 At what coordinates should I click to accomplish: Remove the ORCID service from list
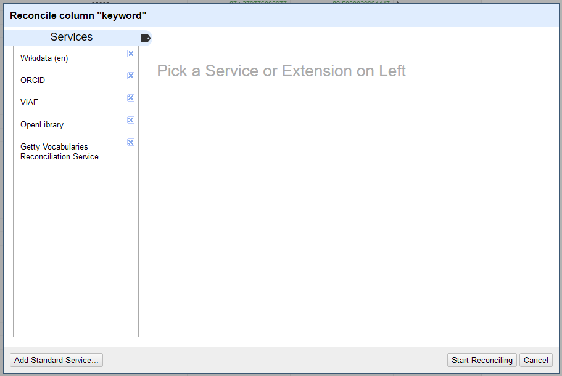tap(131, 76)
